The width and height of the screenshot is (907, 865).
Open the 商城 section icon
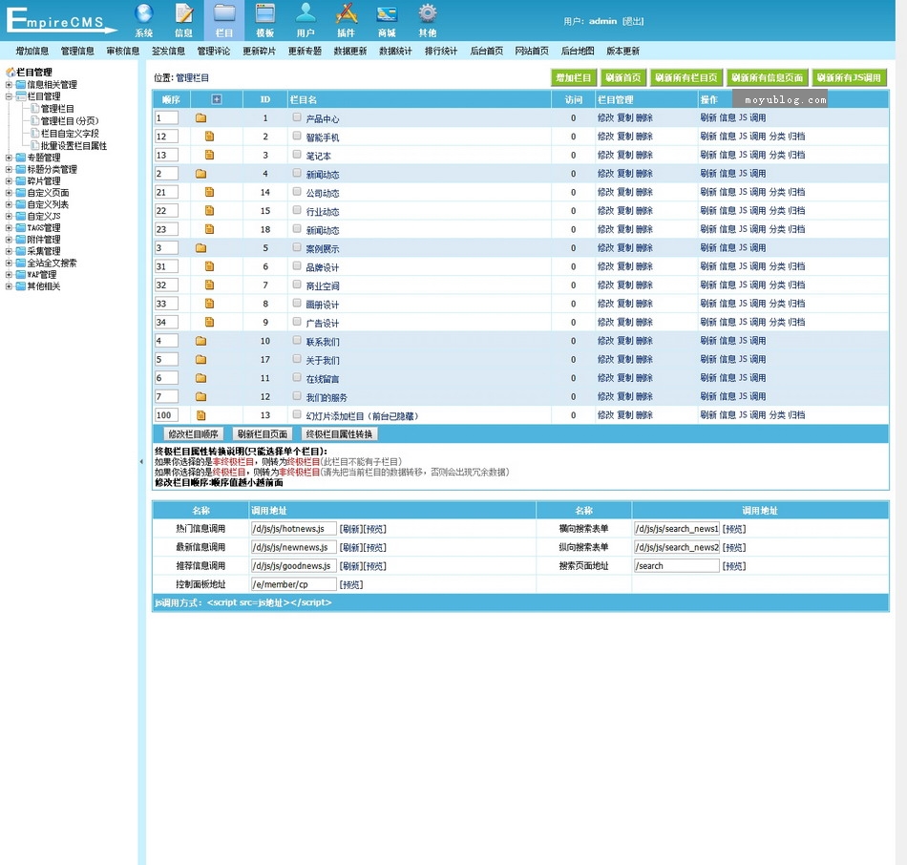pyautogui.click(x=387, y=20)
